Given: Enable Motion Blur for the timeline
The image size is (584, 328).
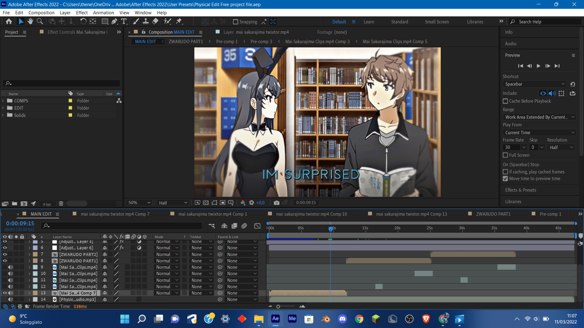Looking at the screenshot, I should (x=244, y=226).
